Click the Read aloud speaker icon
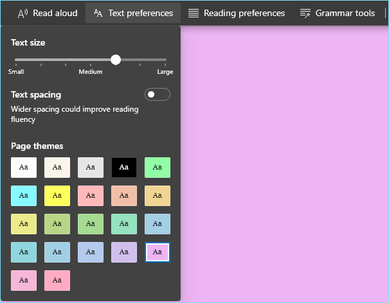Screen dimensions: 389x303 point(23,13)
